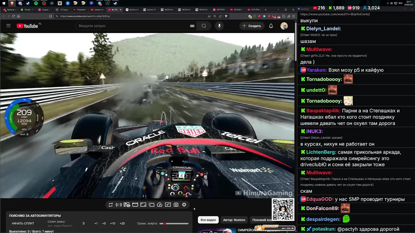Click the Brave shields icon in address bar
This screenshot has width=415, height=233.
226,16
